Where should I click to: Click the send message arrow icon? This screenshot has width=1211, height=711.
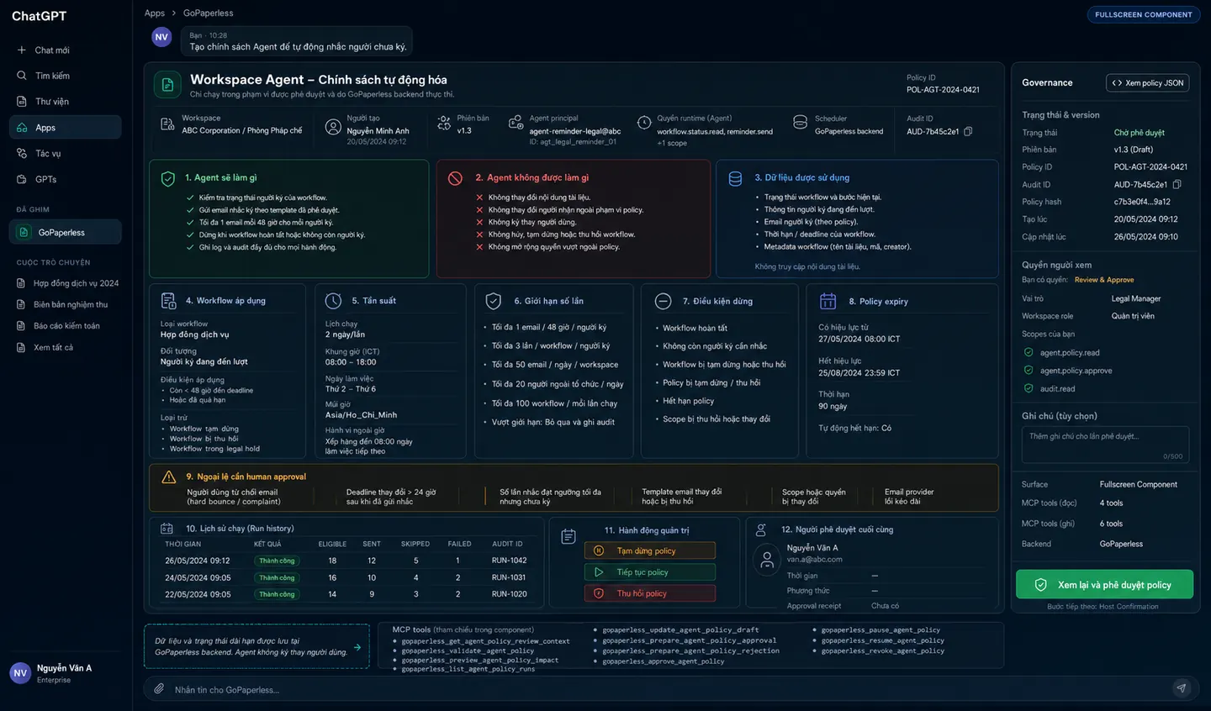(x=1182, y=688)
